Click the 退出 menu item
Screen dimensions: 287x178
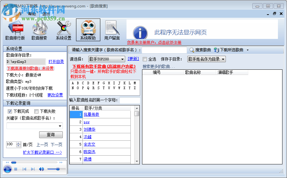coord(46,14)
